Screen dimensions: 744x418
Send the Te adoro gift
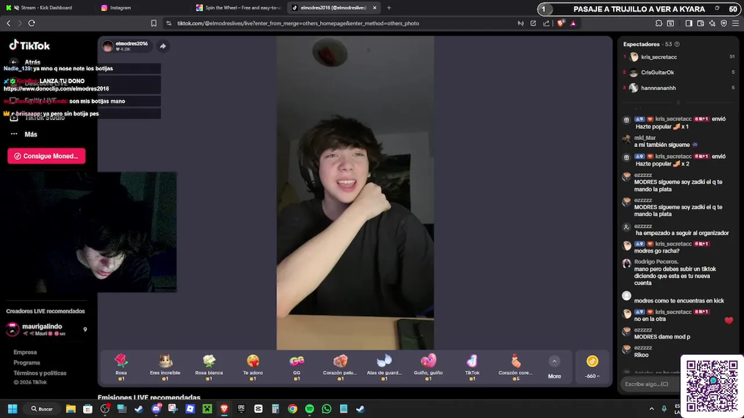point(253,367)
